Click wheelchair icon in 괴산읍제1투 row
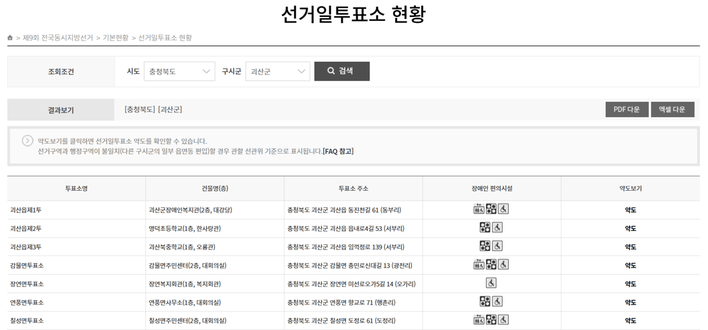This screenshot has width=708, height=330. [503, 209]
